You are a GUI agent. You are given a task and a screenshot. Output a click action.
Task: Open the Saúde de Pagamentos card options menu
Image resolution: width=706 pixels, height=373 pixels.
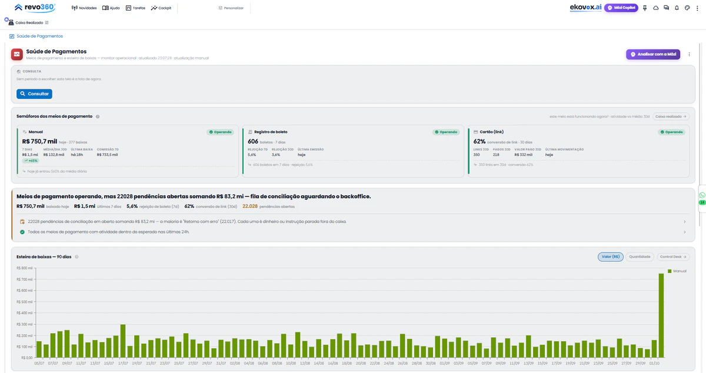[x=690, y=54]
